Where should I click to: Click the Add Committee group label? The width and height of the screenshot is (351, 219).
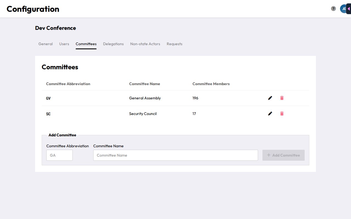62,135
